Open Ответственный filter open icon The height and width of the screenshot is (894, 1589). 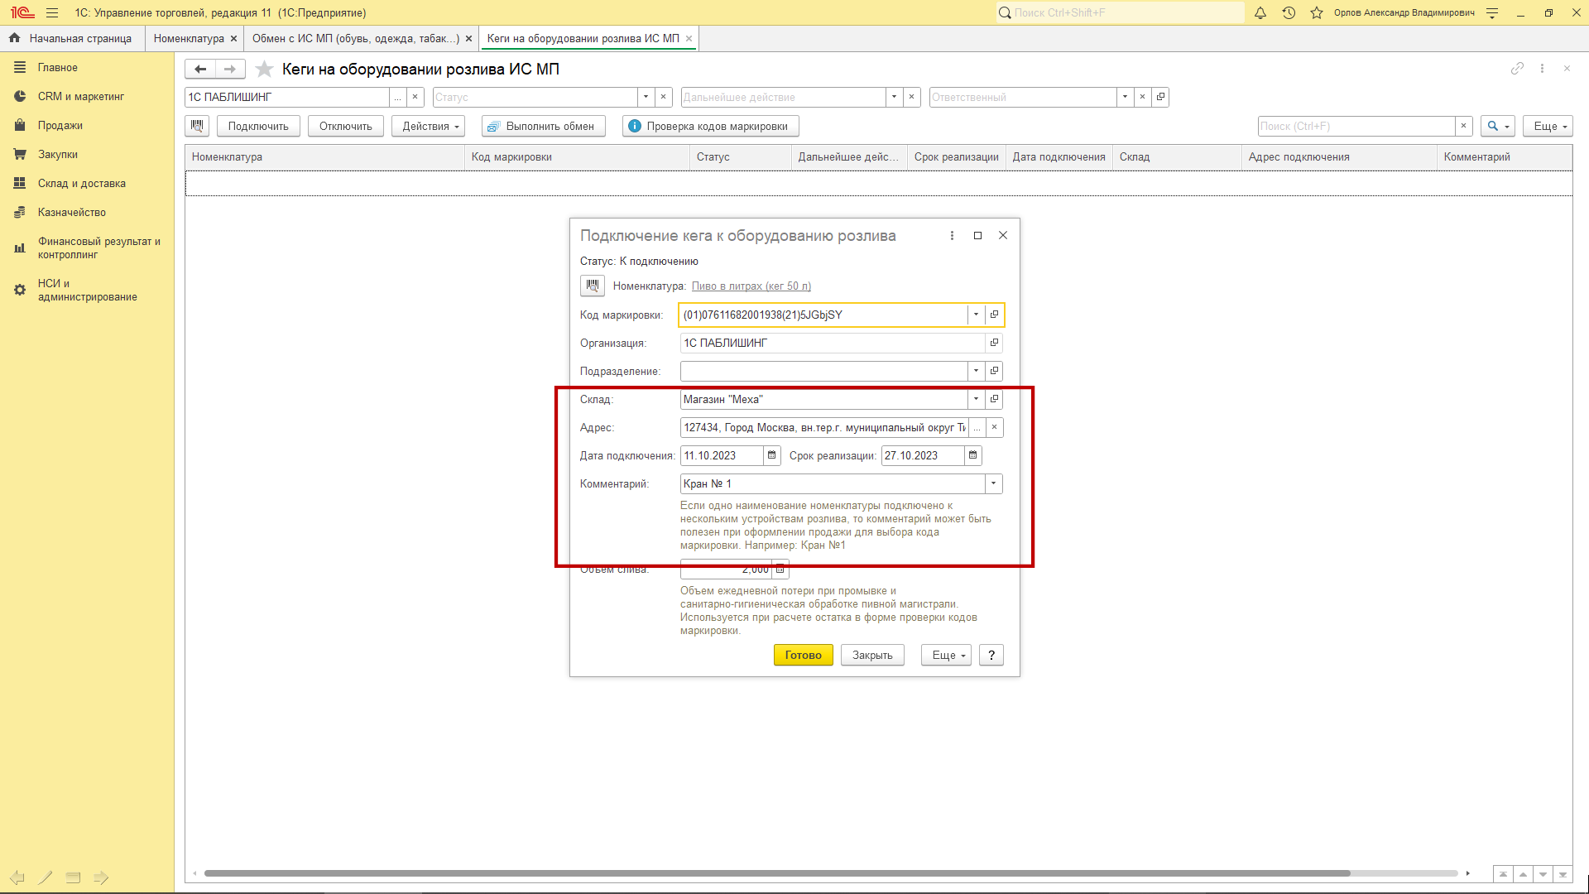(1160, 97)
